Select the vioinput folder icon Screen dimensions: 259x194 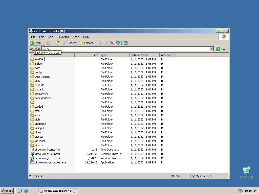[32, 128]
